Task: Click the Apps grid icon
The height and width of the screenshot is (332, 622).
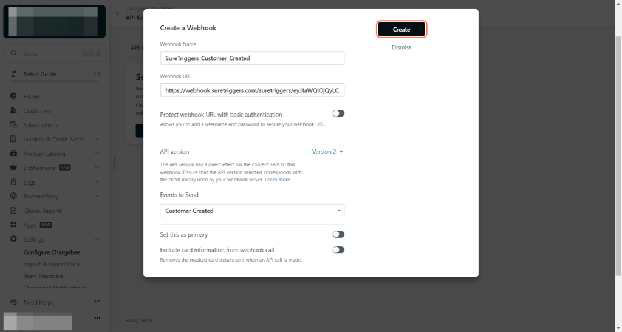Action: [13, 225]
